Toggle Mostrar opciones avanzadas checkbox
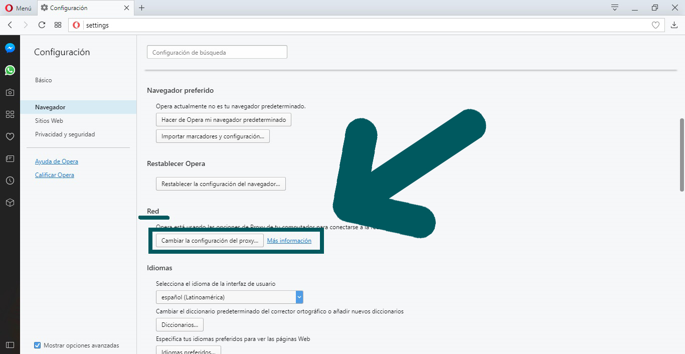The height and width of the screenshot is (354, 685). [x=37, y=345]
